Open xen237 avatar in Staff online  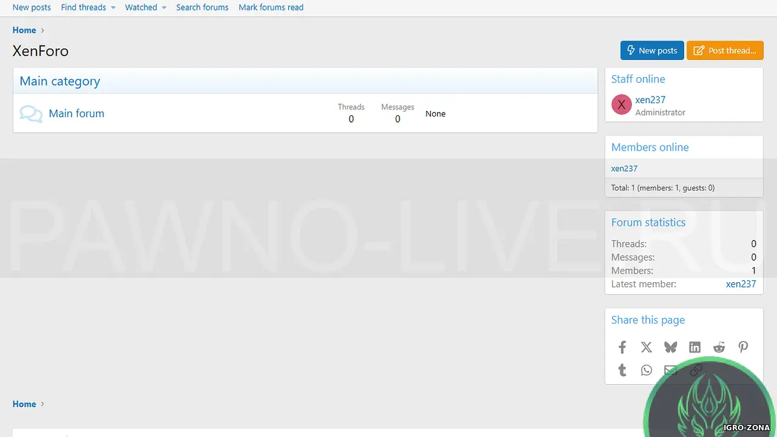[622, 105]
